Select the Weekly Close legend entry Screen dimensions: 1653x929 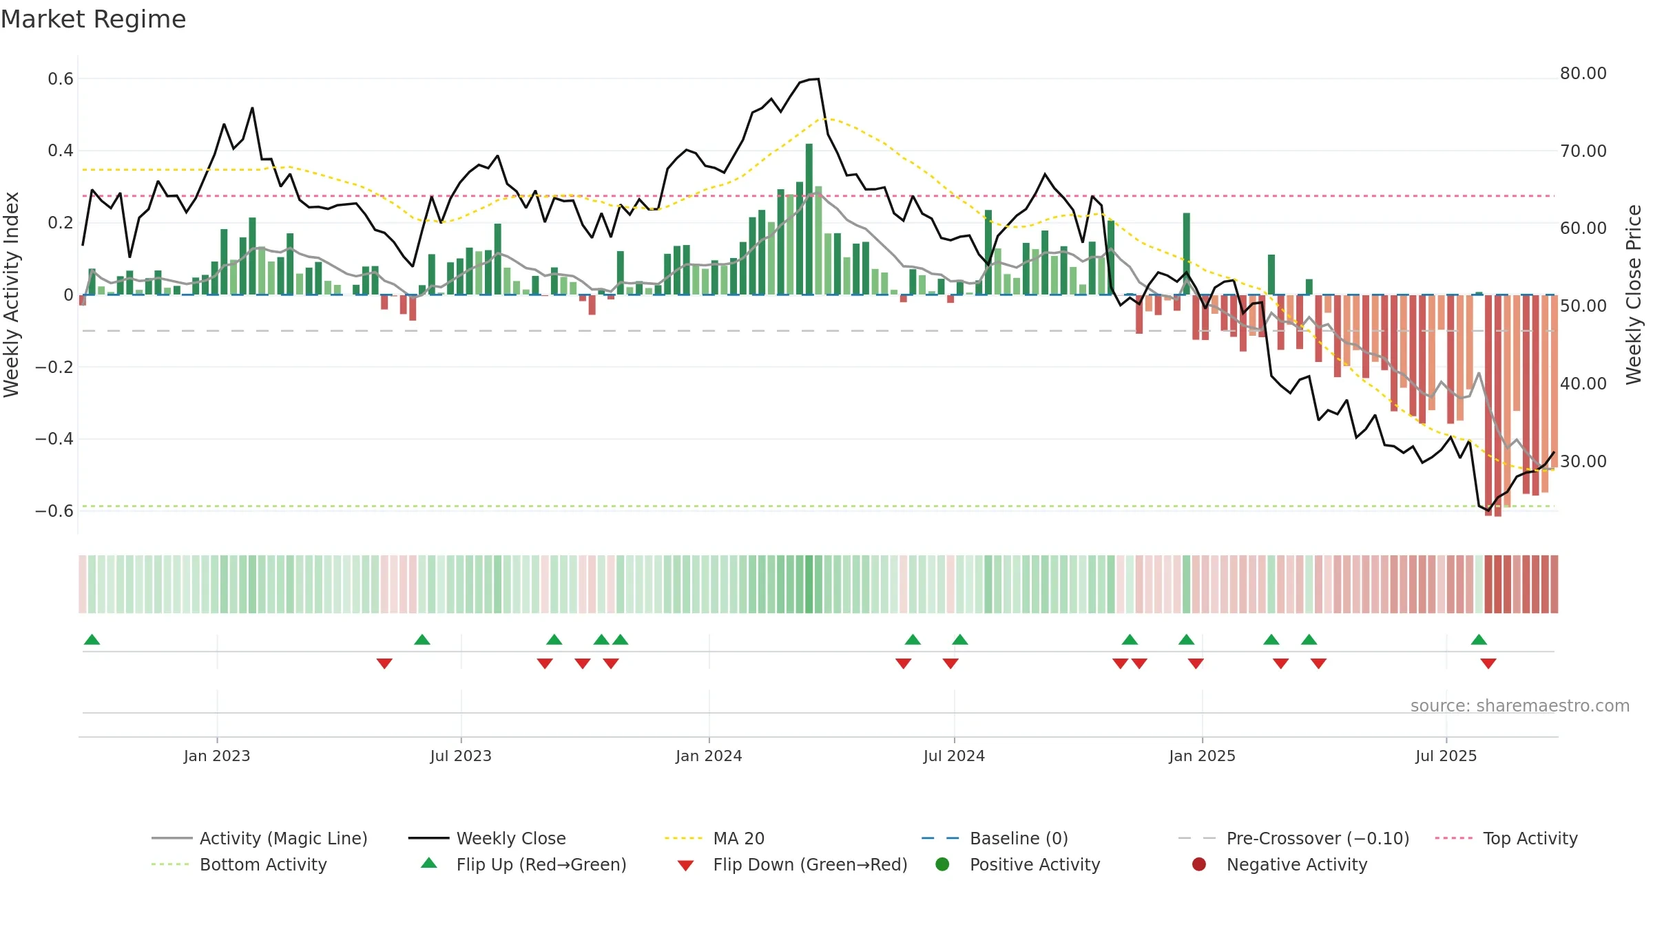tap(487, 838)
